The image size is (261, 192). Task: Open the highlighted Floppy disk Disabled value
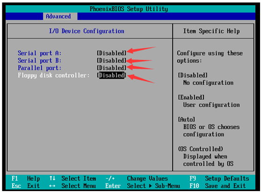coord(111,75)
